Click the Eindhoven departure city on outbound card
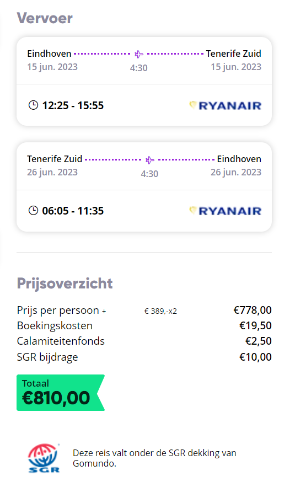 click(49, 53)
